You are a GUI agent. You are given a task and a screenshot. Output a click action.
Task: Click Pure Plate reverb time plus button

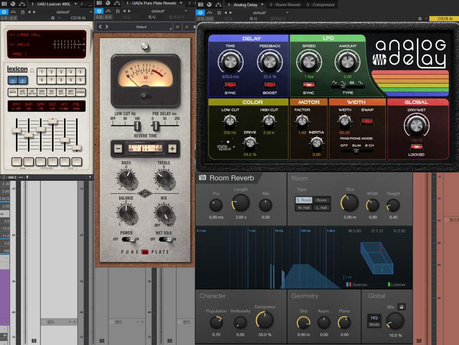tap(173, 149)
